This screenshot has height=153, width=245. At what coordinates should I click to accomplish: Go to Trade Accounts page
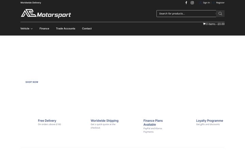point(65,29)
